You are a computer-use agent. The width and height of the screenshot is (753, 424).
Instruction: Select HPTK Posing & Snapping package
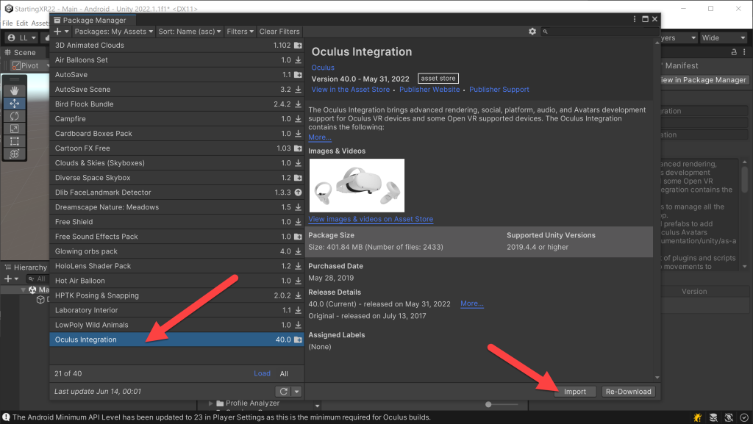click(176, 295)
